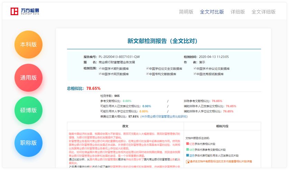
Task: Select the blue 职称版 circle button
Action: coord(28,143)
